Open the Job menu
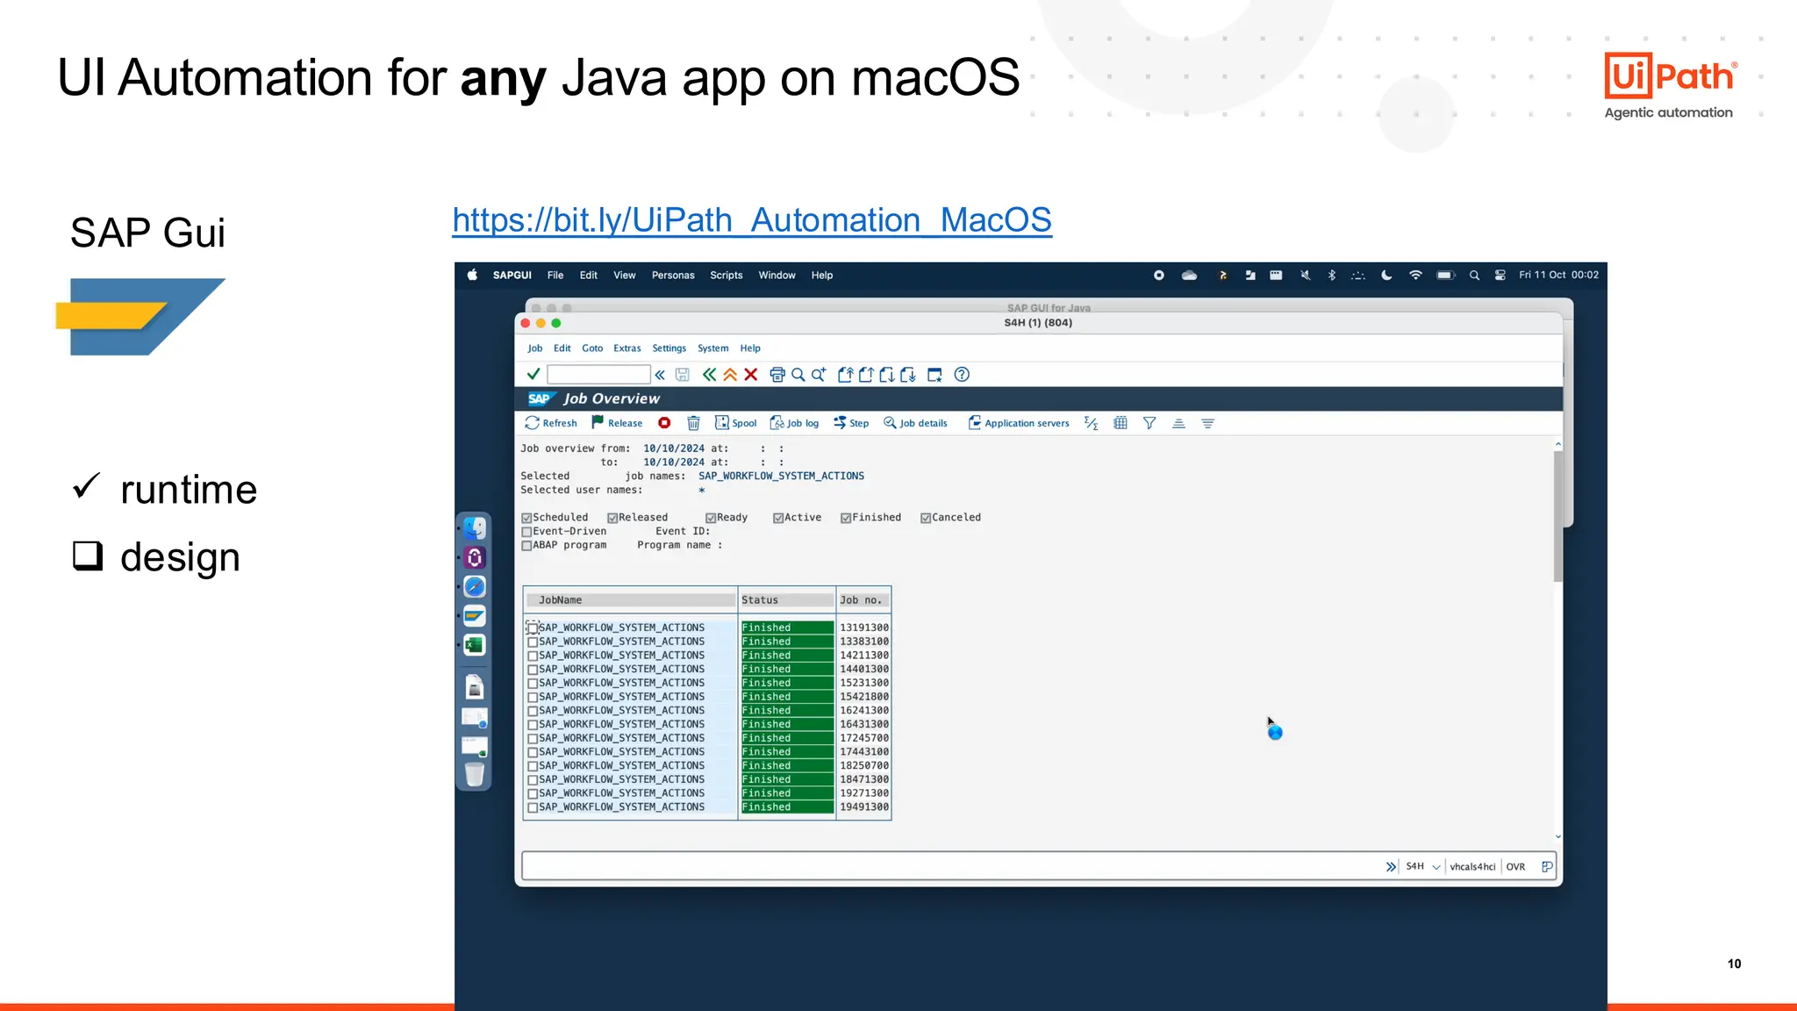1797x1011 pixels. [x=535, y=348]
